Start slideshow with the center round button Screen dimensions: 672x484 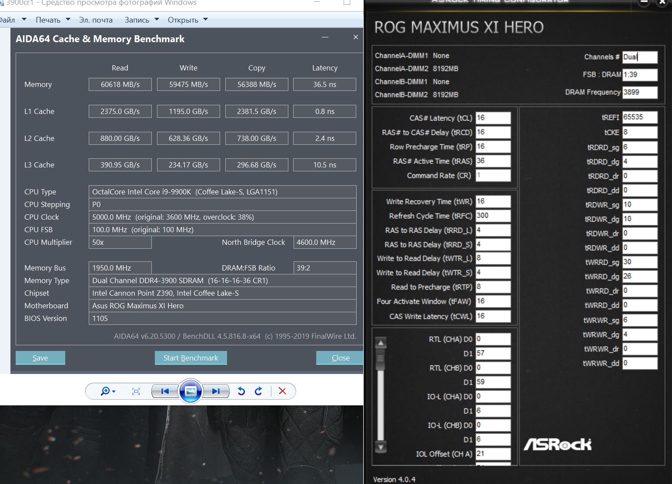[x=191, y=391]
